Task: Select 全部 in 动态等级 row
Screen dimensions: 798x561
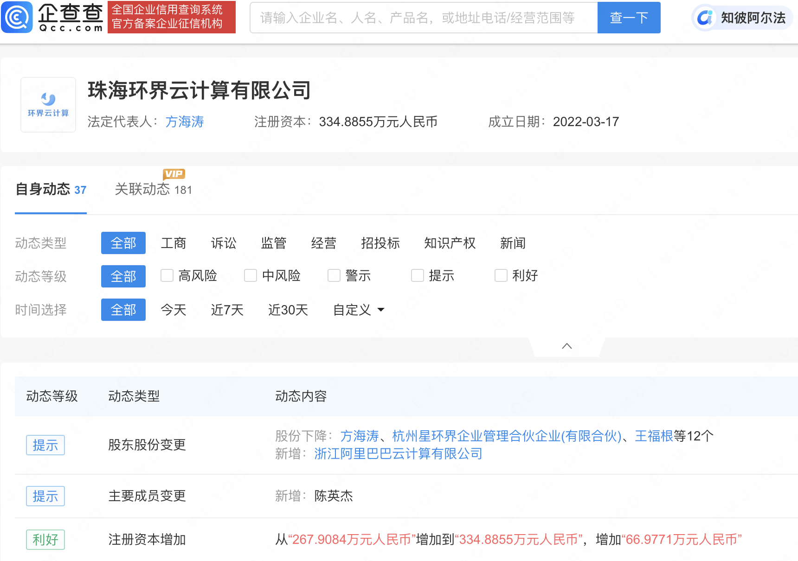Action: [x=123, y=276]
